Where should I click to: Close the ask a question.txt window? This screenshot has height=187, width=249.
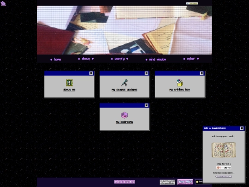pos(242,128)
